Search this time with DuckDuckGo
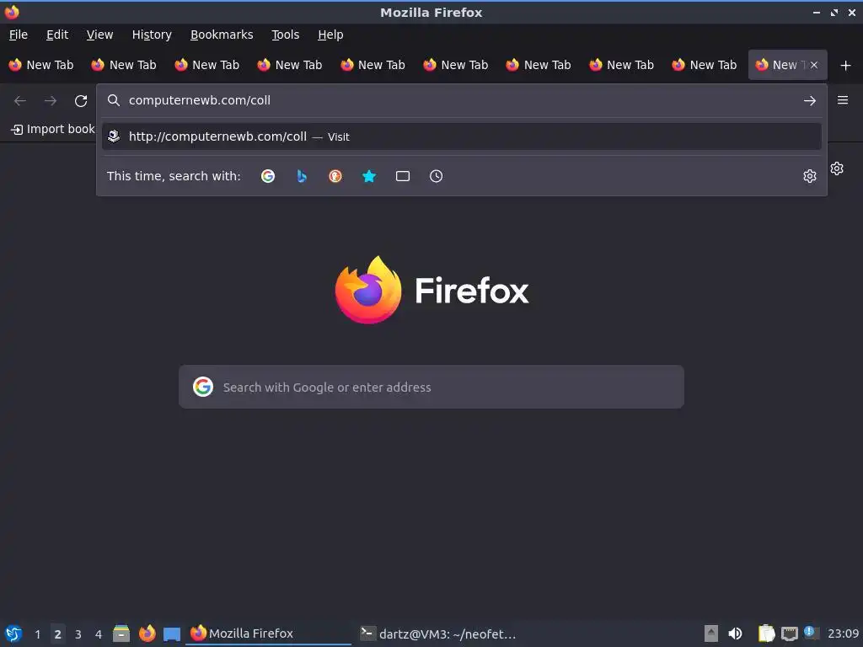The image size is (863, 647). point(335,176)
